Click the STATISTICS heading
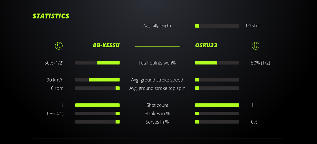Image resolution: width=317 pixels, height=144 pixels. [51, 16]
